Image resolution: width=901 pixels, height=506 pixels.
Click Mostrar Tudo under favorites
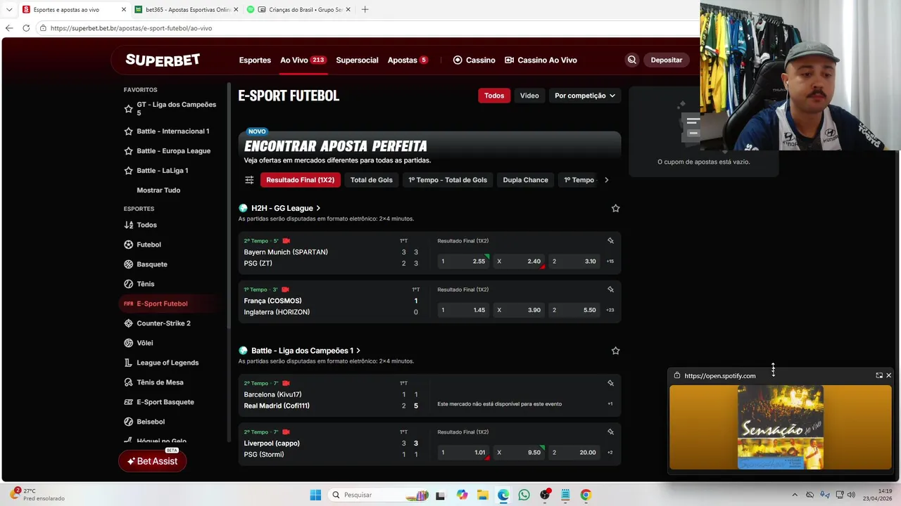[158, 190]
